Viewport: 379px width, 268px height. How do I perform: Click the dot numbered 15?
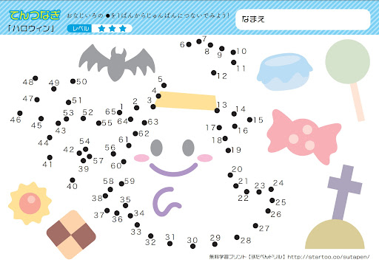click(249, 120)
